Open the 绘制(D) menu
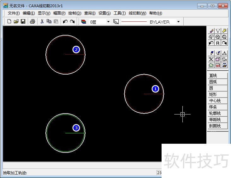Screen dimensions: 231x178 point(75,13)
